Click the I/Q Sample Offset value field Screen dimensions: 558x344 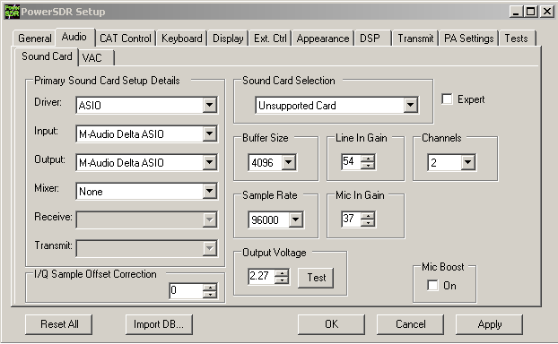[x=186, y=291]
